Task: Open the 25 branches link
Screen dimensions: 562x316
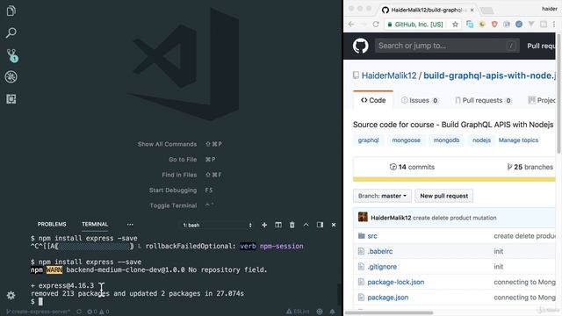Action: click(x=530, y=167)
